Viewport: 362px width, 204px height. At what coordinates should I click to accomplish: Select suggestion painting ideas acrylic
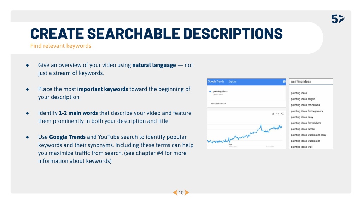pyautogui.click(x=303, y=99)
